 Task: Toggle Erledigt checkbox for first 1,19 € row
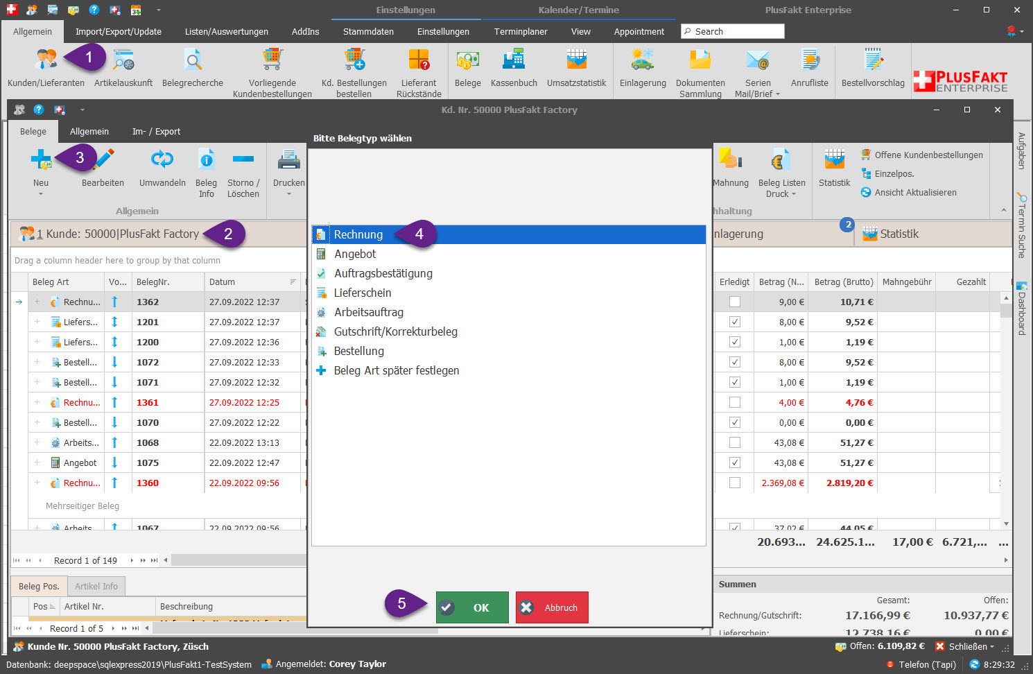[x=735, y=342]
